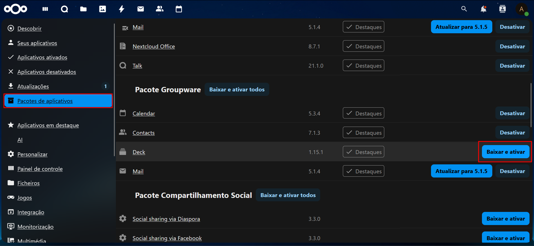Open the Talk app icon in top bar
This screenshot has height=246, width=534.
coord(64,9)
